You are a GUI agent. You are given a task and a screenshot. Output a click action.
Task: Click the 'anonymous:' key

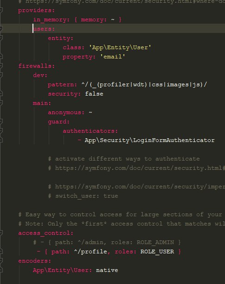(66, 112)
